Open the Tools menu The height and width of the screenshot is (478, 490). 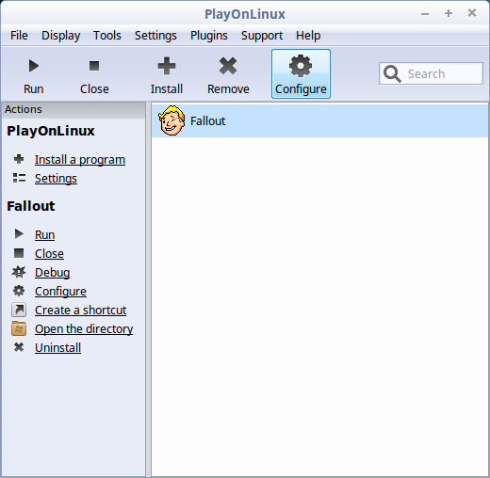(x=107, y=36)
